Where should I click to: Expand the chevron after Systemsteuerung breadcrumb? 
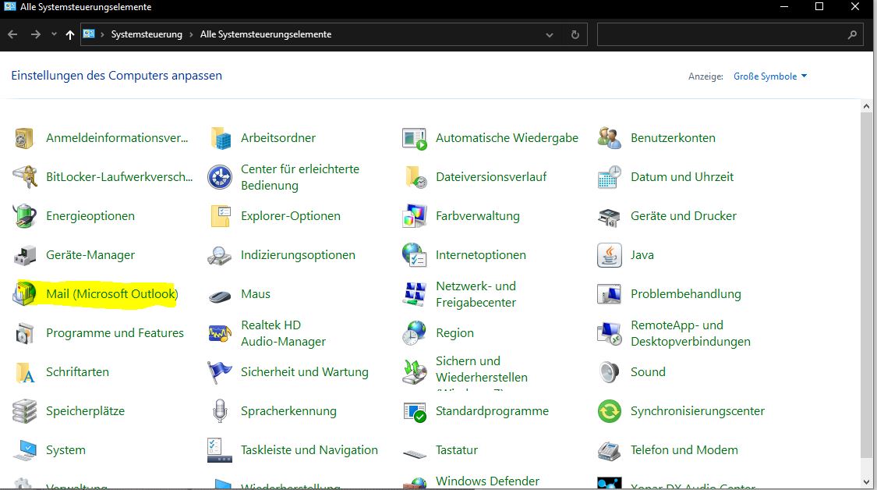click(x=191, y=34)
